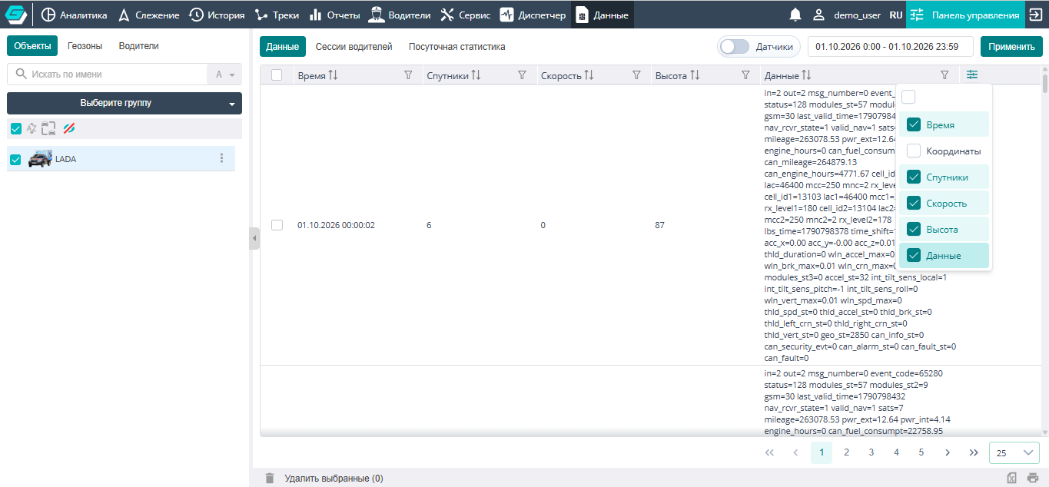Open the page size 25 dropdown
Image resolution: width=1049 pixels, height=487 pixels.
point(1014,453)
